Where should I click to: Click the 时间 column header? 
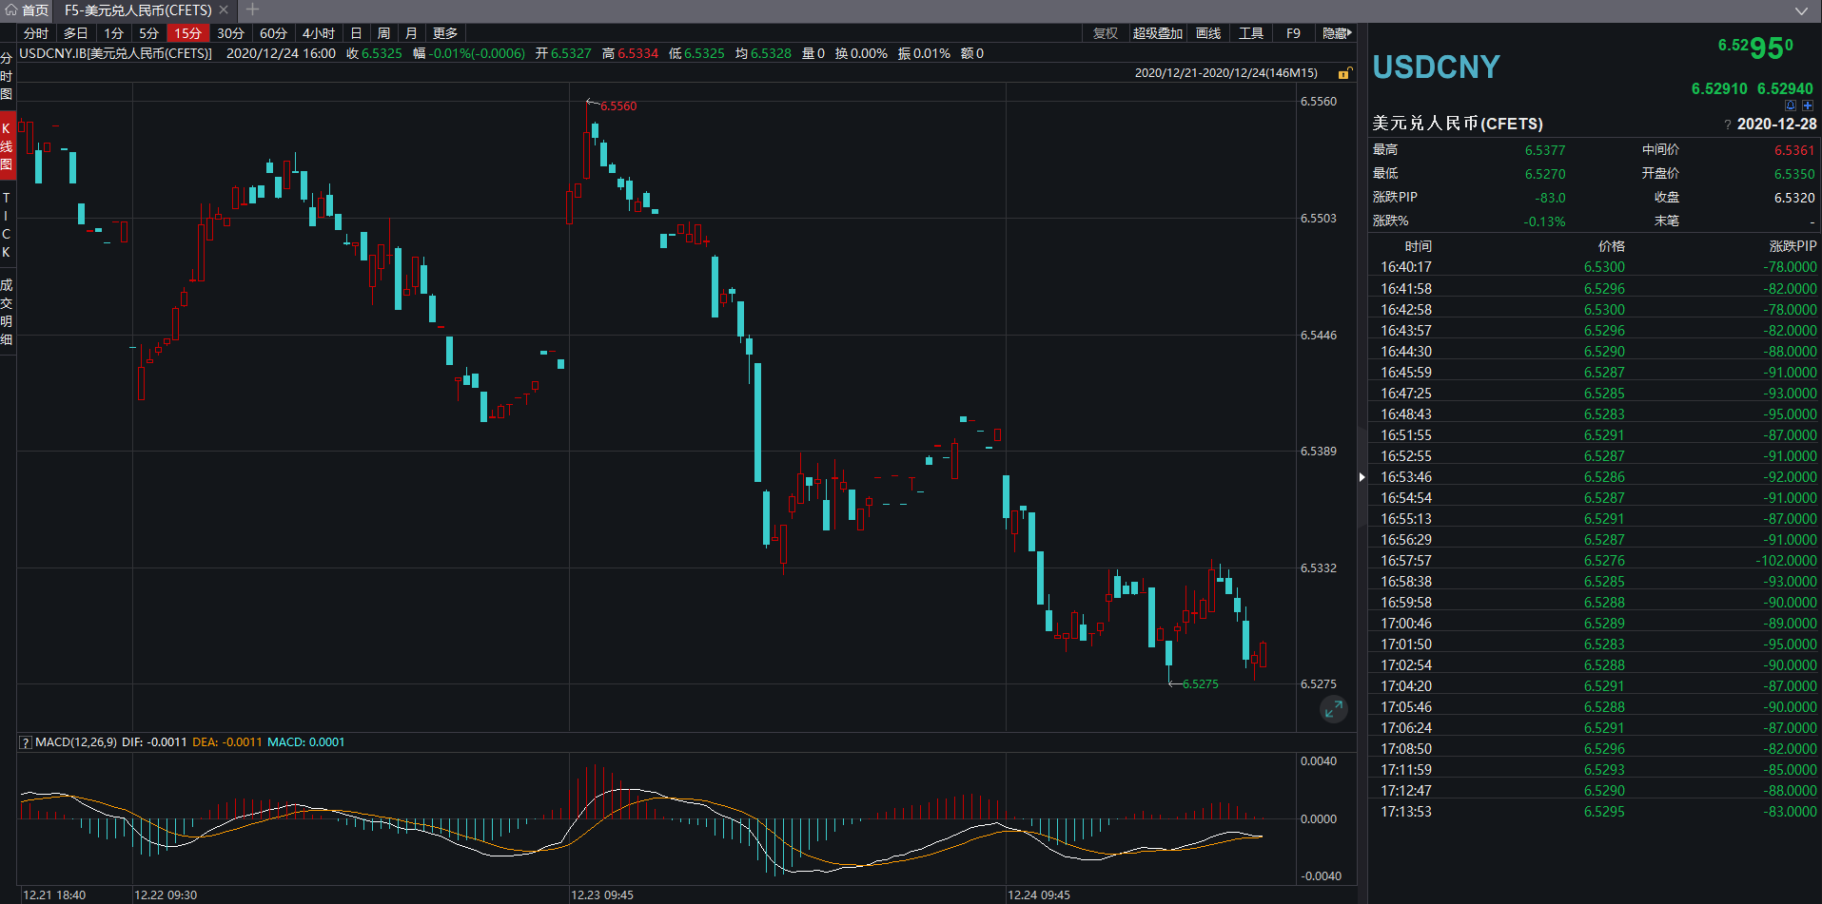[x=1418, y=246]
